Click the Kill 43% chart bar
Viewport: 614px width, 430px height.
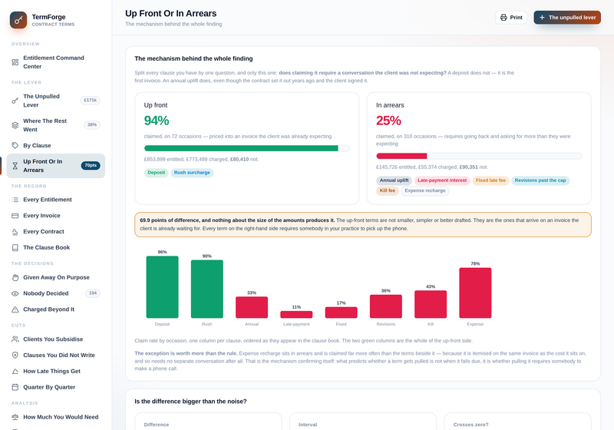click(431, 304)
